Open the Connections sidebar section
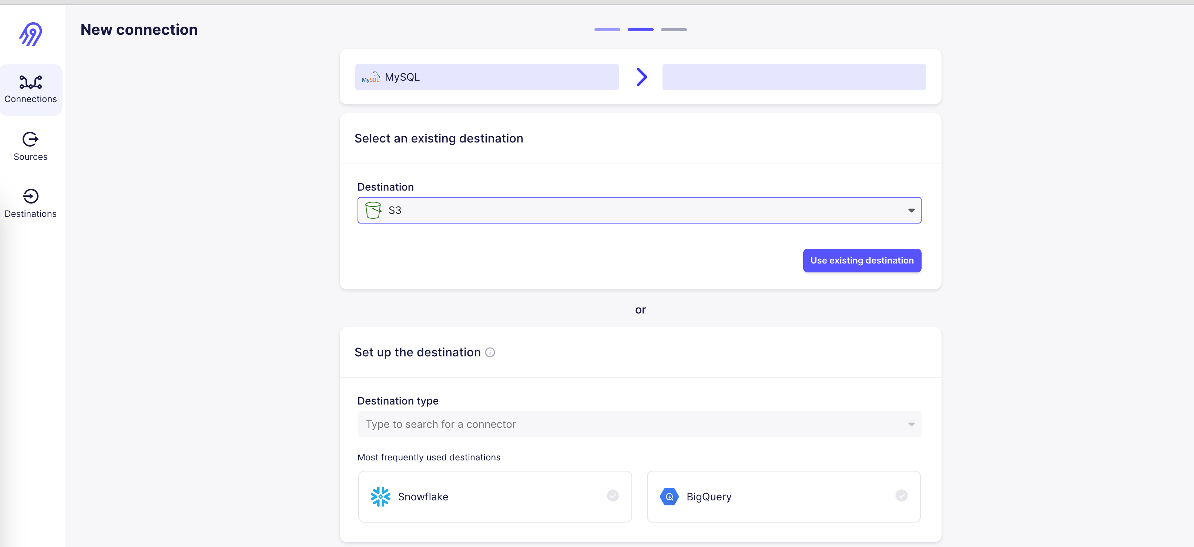Screen dimensions: 1194x547 tap(31, 90)
